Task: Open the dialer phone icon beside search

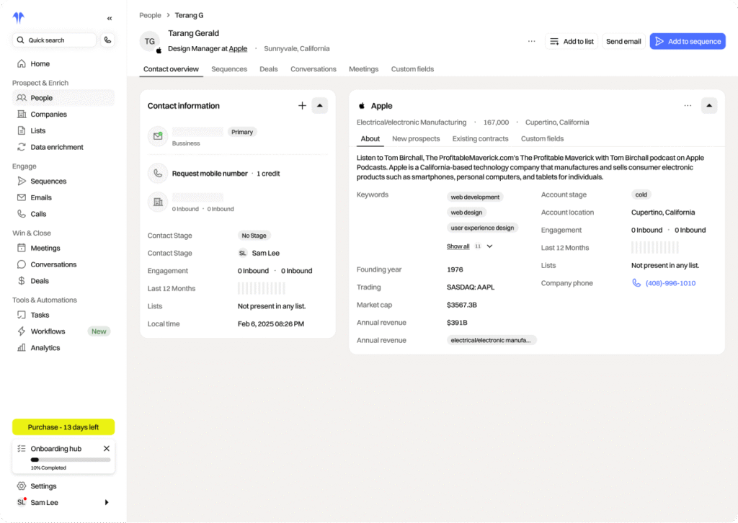Action: [x=108, y=40]
